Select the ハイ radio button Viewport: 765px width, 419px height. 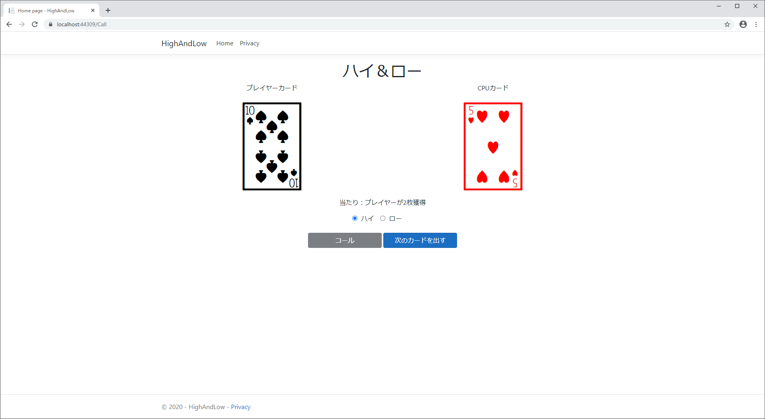[355, 218]
